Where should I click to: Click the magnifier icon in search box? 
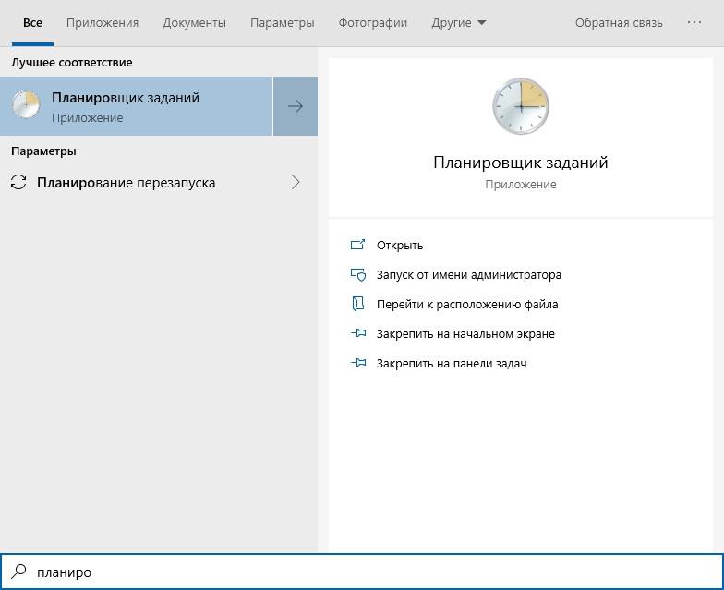tap(18, 572)
